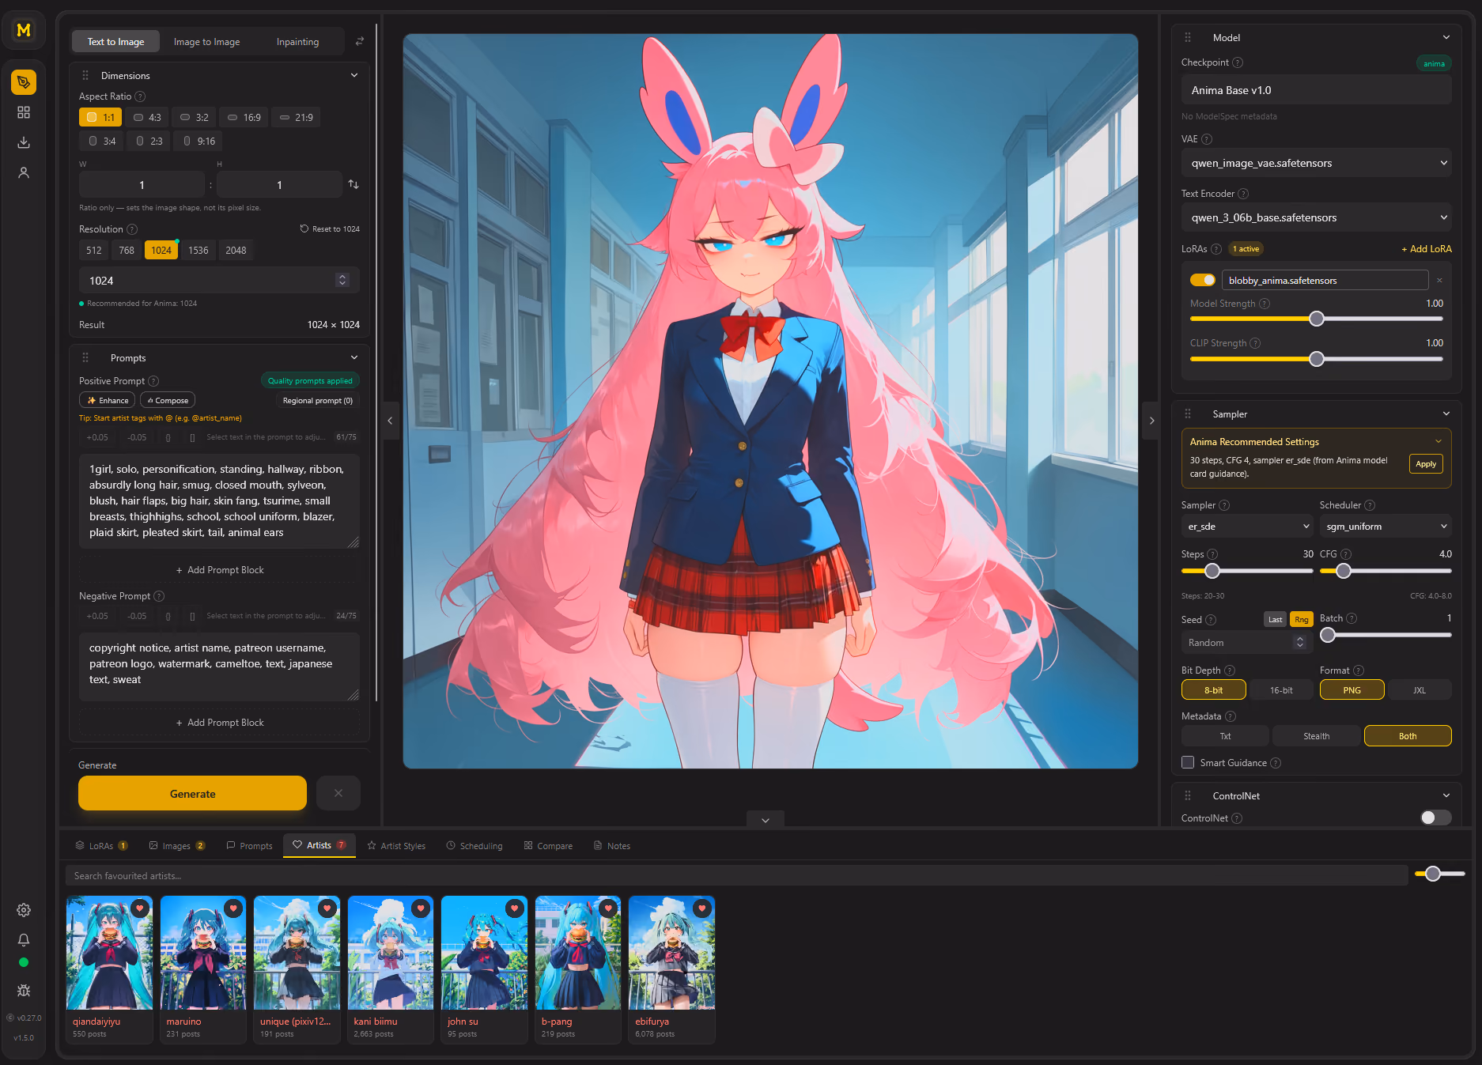1482x1065 pixels.
Task: Click the Search favourited artists field
Action: (x=736, y=875)
